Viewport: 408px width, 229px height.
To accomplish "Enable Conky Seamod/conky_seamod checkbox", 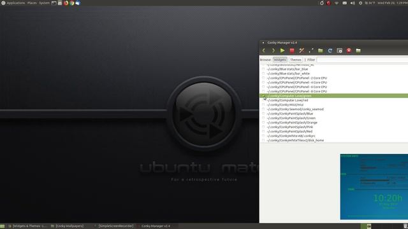I will (263, 109).
